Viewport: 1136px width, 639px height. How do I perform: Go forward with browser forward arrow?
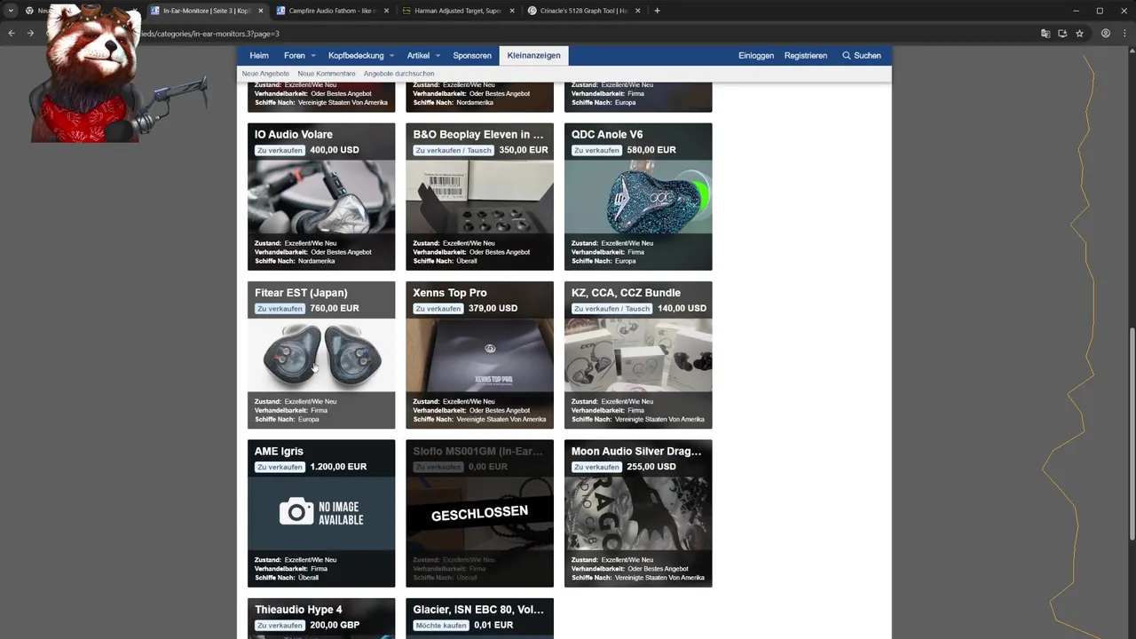(30, 33)
